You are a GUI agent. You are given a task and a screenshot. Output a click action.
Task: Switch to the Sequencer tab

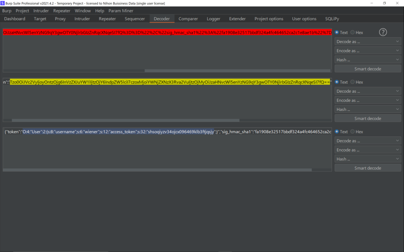[x=135, y=19]
